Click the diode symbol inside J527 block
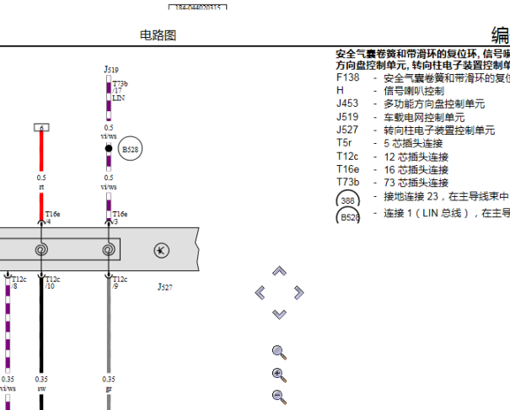 click(161, 251)
